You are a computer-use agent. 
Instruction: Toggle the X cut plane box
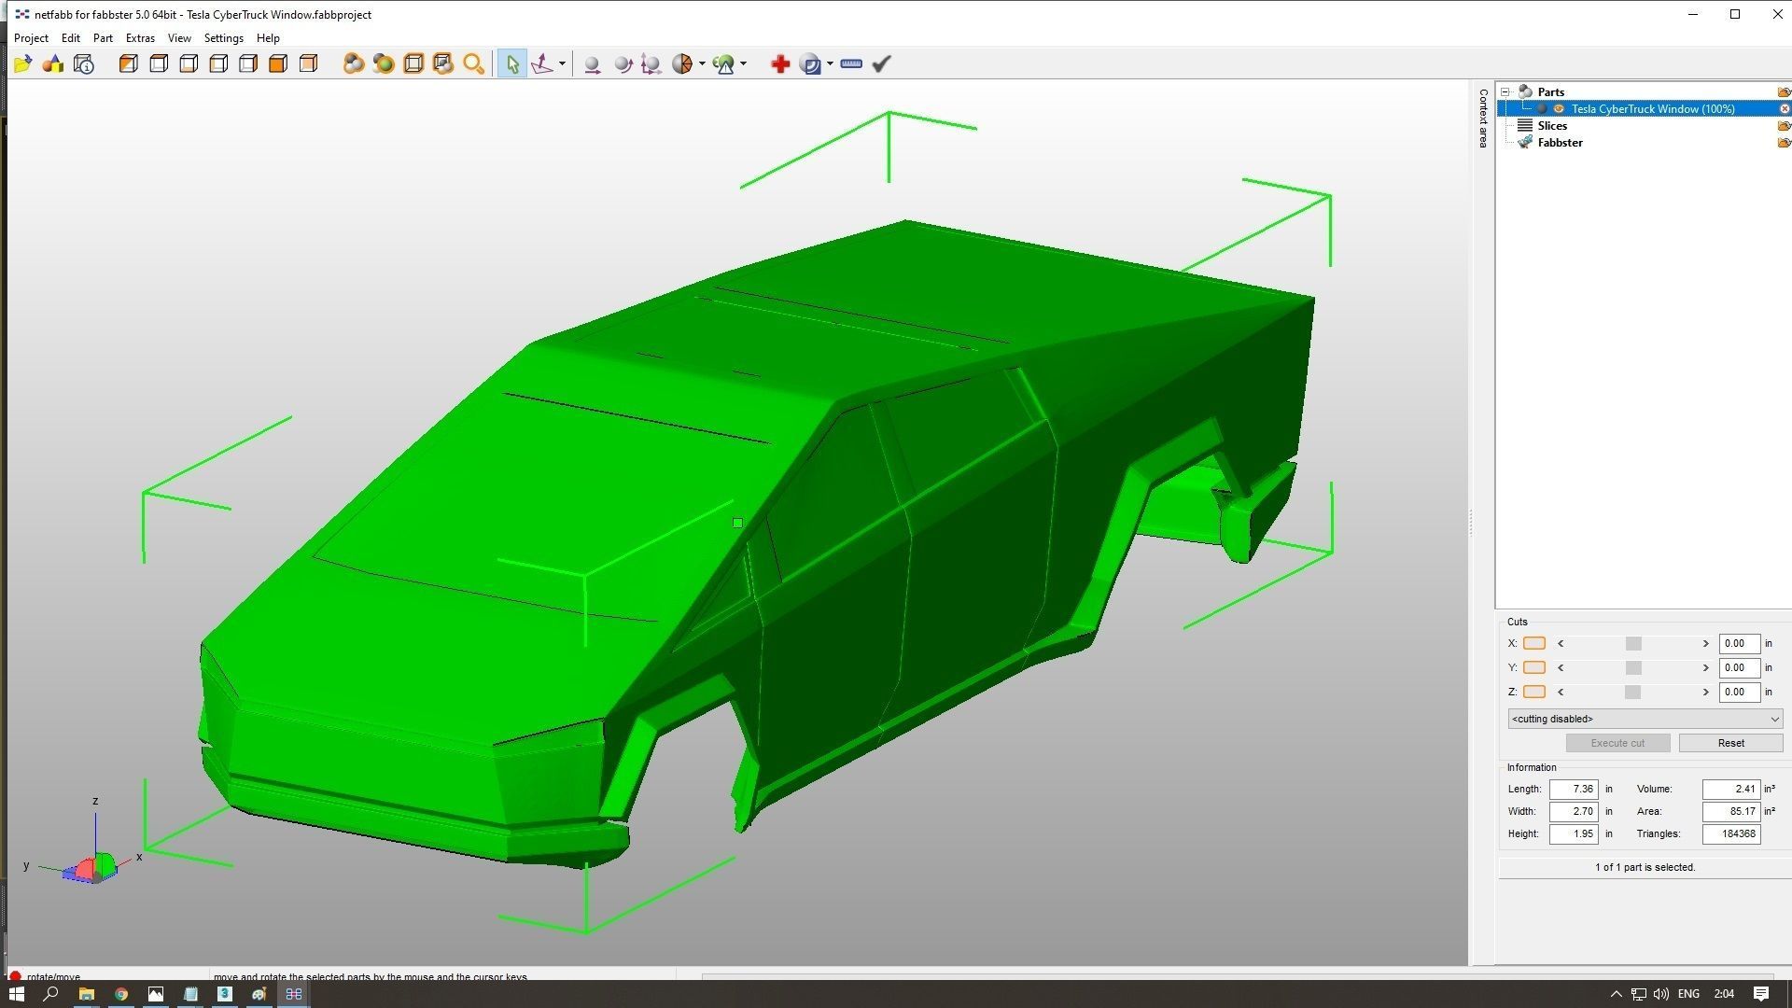1533,643
